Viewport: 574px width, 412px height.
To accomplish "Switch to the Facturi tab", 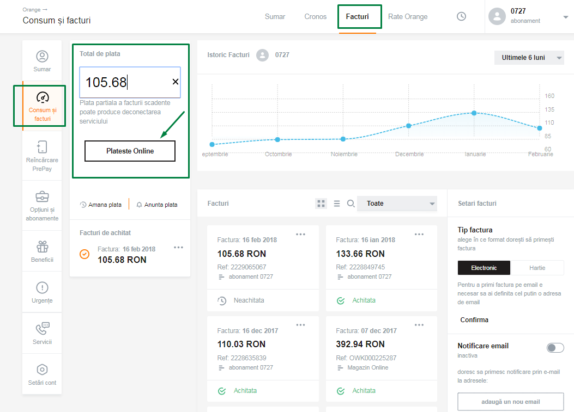I will point(357,16).
